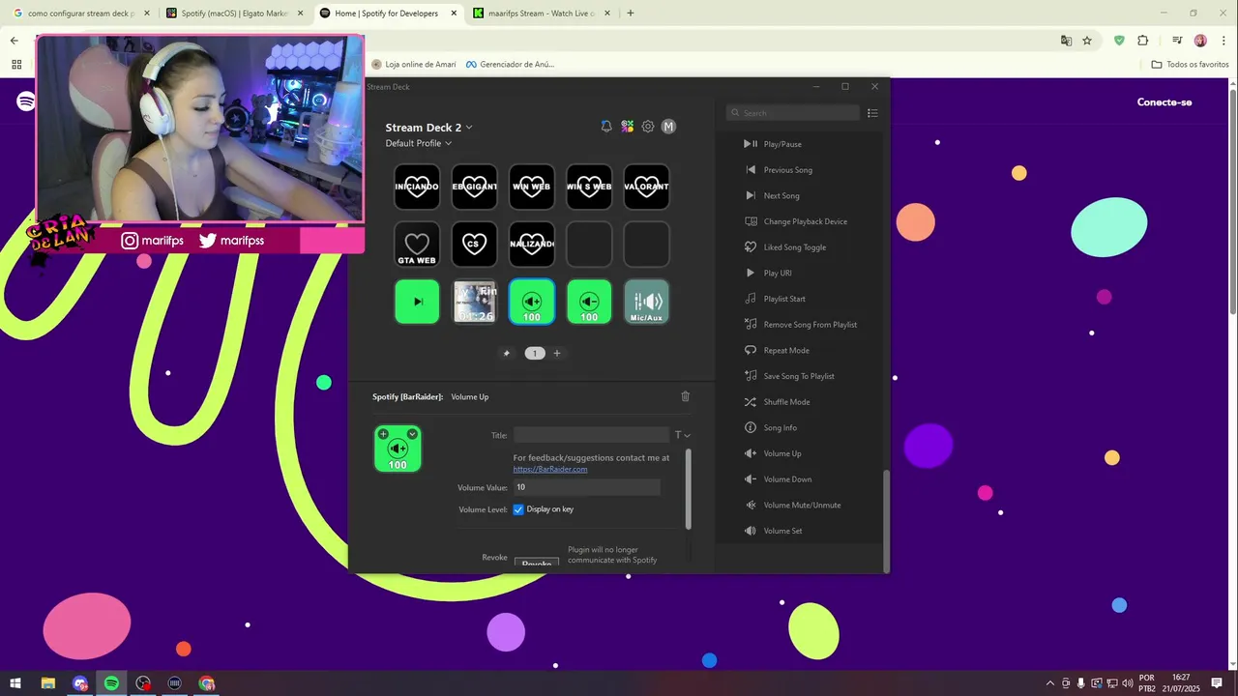Switch to Spotify for Developers tab
This screenshot has height=696, width=1238.
click(387, 14)
